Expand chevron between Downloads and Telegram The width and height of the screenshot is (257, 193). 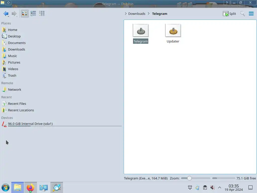tap(149, 14)
